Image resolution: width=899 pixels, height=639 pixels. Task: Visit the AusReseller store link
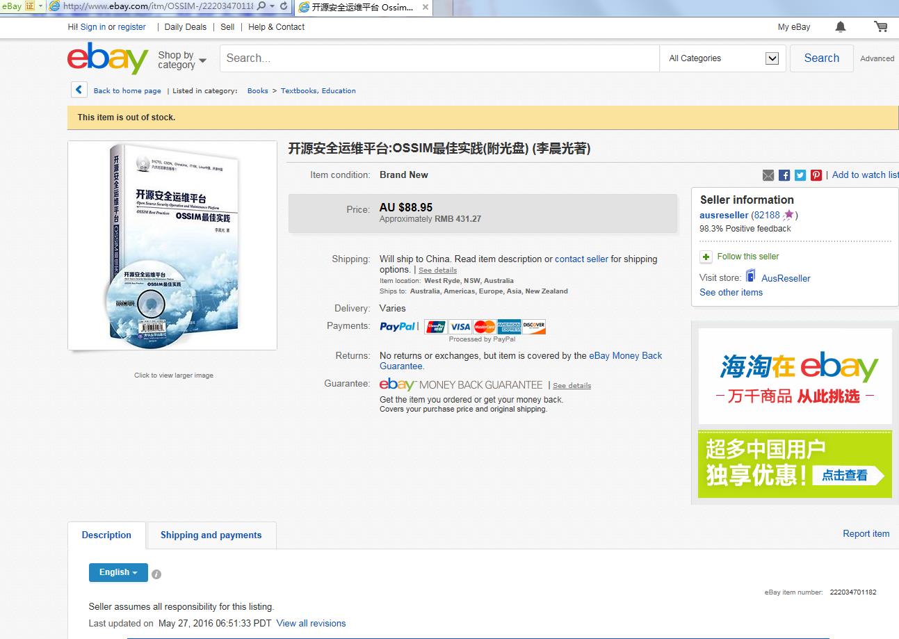tap(786, 278)
